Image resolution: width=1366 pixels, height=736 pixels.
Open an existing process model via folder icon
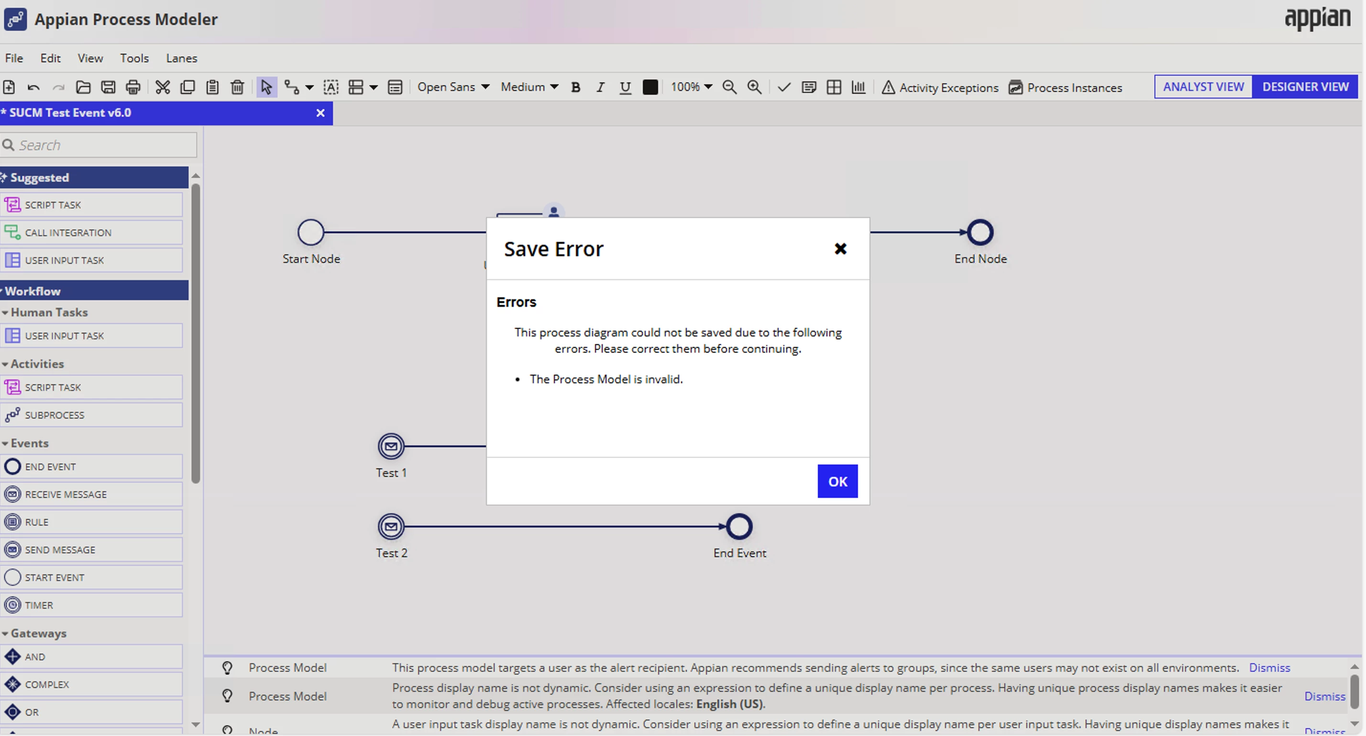[x=83, y=87]
